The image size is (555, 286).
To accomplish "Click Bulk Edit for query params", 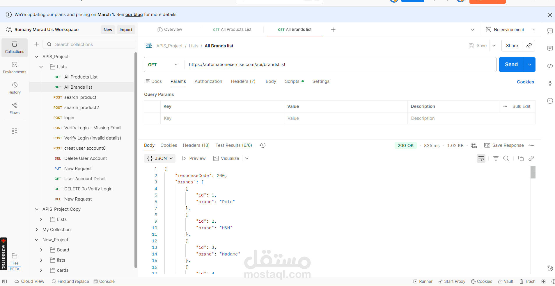I will click(521, 106).
